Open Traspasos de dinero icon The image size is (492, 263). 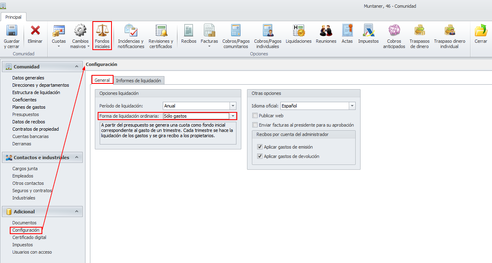[420, 31]
